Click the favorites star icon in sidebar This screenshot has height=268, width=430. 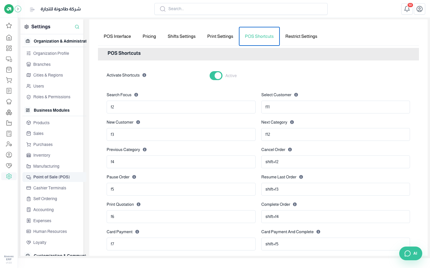9,26
